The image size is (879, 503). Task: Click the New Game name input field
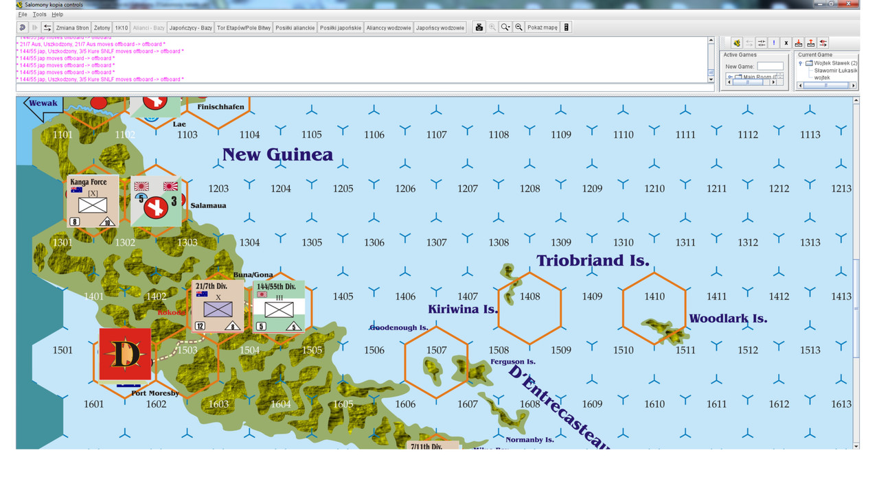(770, 66)
